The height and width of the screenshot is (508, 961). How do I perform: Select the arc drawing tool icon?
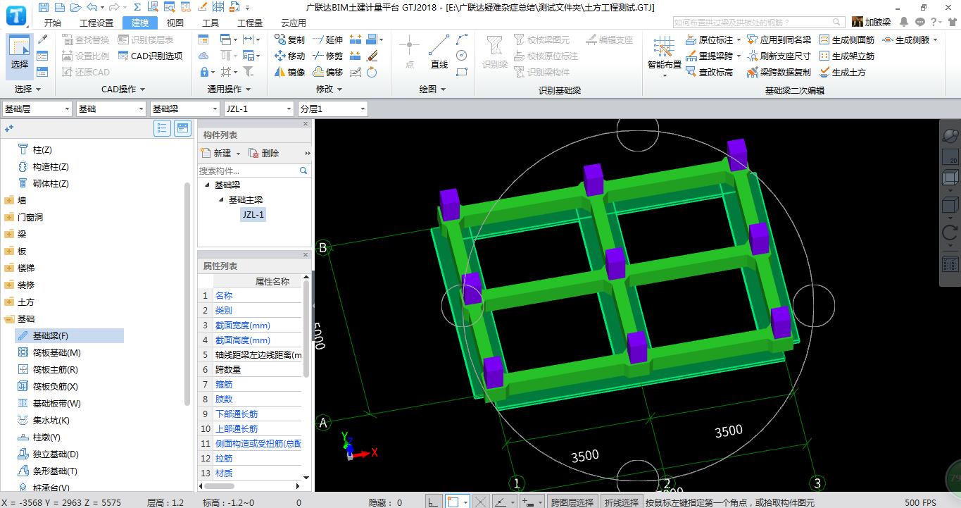pos(462,39)
